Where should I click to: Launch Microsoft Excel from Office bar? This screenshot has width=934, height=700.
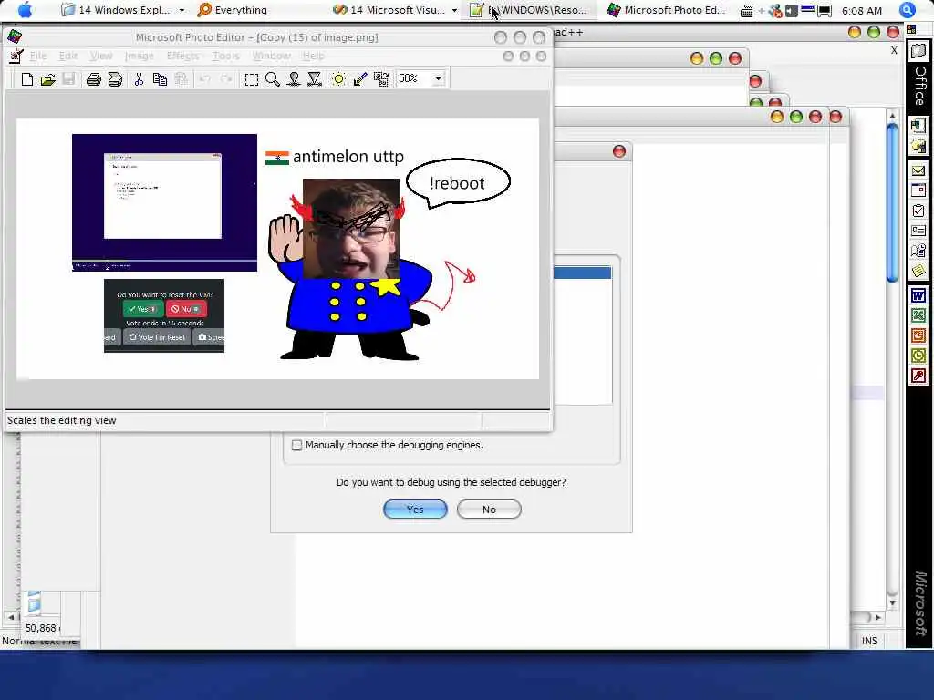(x=918, y=315)
